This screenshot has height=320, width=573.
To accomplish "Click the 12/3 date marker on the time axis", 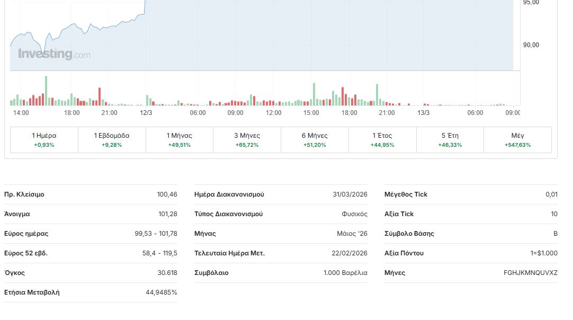I will coord(146,113).
